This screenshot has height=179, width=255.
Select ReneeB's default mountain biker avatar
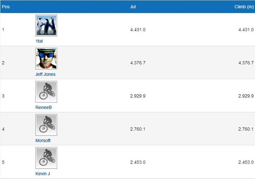(46, 92)
